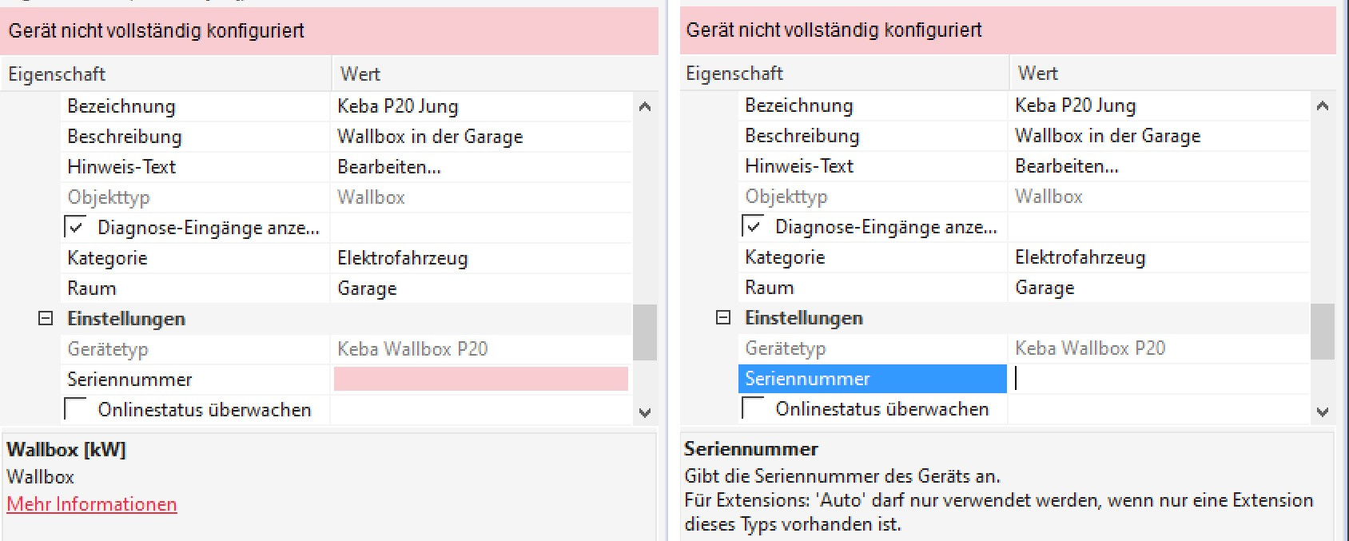
Task: Click the left panel scrollbar thumb
Action: click(645, 332)
